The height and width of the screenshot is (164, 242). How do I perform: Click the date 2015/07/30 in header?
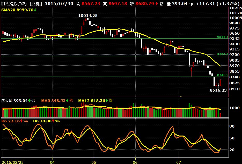click(59, 4)
